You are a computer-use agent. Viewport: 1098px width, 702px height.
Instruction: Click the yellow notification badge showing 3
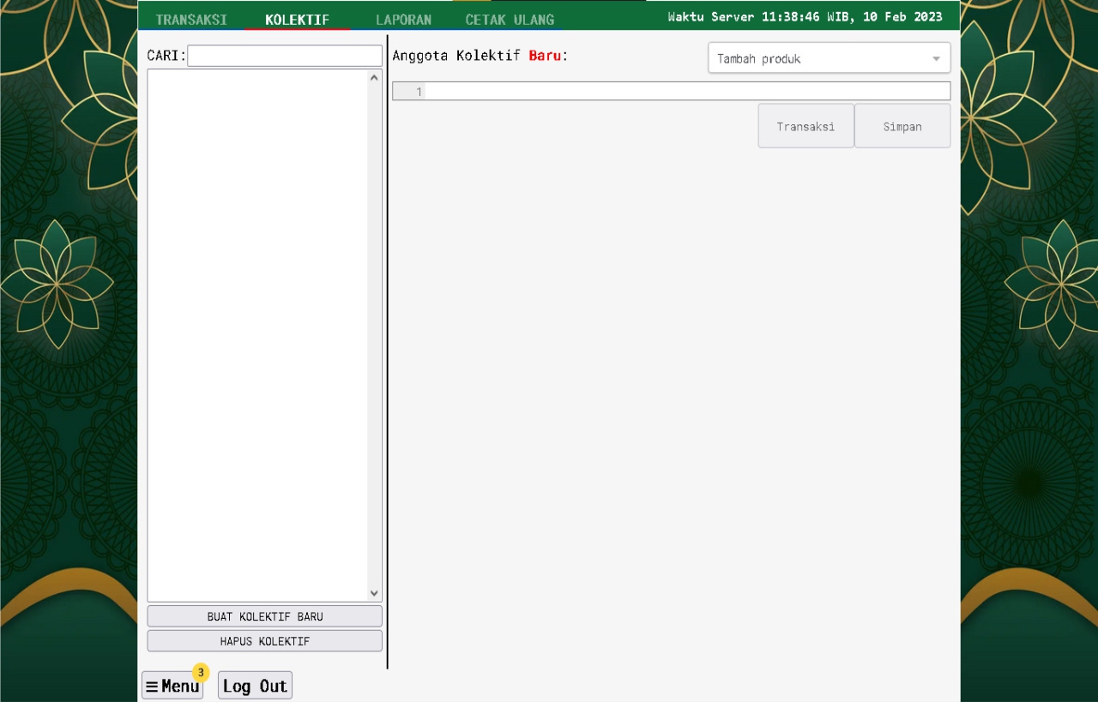coord(201,673)
